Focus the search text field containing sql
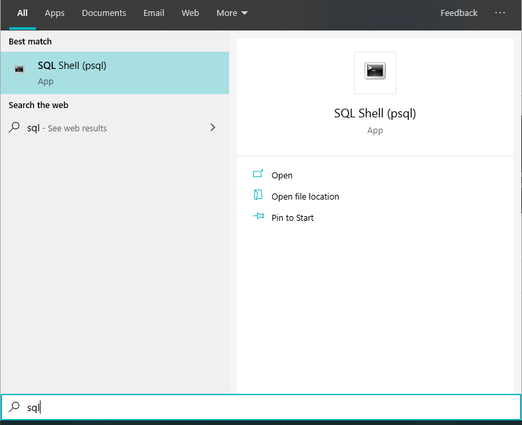The width and height of the screenshot is (522, 425). (266, 408)
